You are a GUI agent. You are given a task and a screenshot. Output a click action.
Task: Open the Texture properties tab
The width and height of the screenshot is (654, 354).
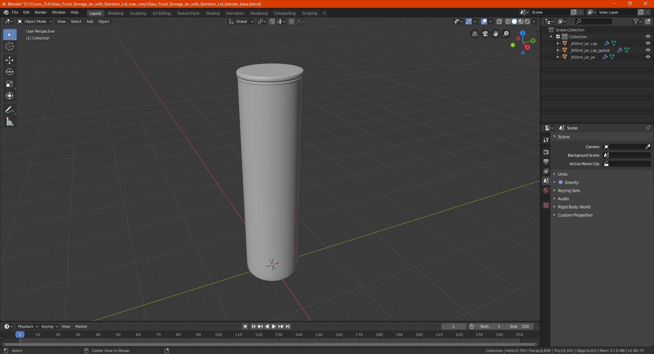pos(546,205)
